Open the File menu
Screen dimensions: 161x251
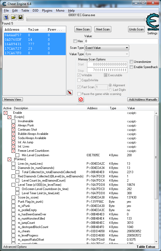6,11
